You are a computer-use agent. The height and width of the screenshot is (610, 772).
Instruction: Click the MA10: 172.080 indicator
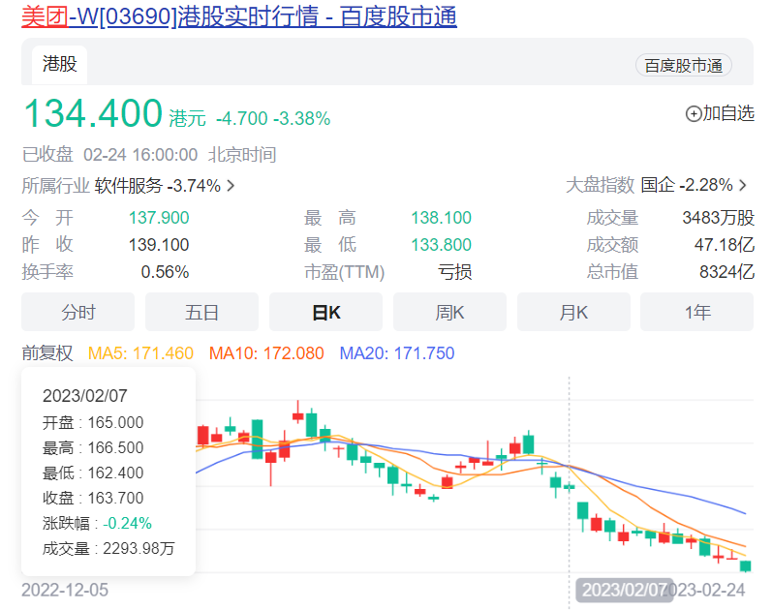266,353
